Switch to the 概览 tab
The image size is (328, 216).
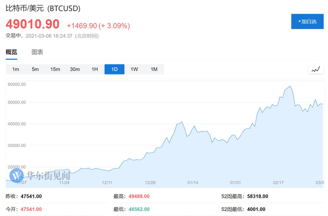(x=11, y=52)
